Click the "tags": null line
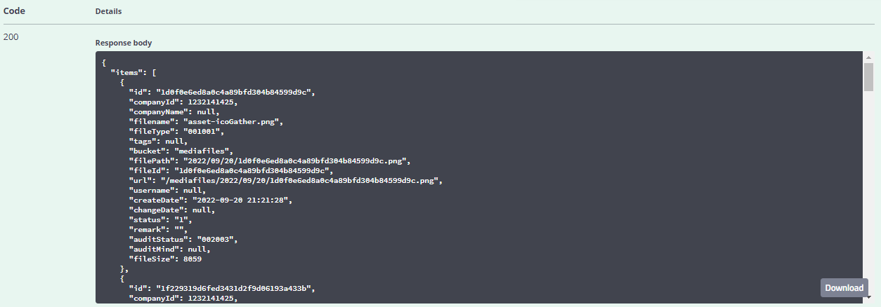 [157, 141]
